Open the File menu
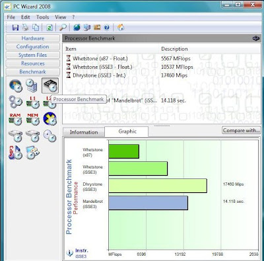Screen dimensions: 264x261 [x=11, y=17]
